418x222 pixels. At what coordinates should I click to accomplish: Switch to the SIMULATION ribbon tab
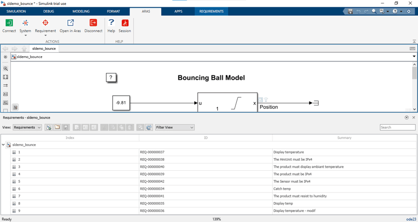(x=16, y=11)
